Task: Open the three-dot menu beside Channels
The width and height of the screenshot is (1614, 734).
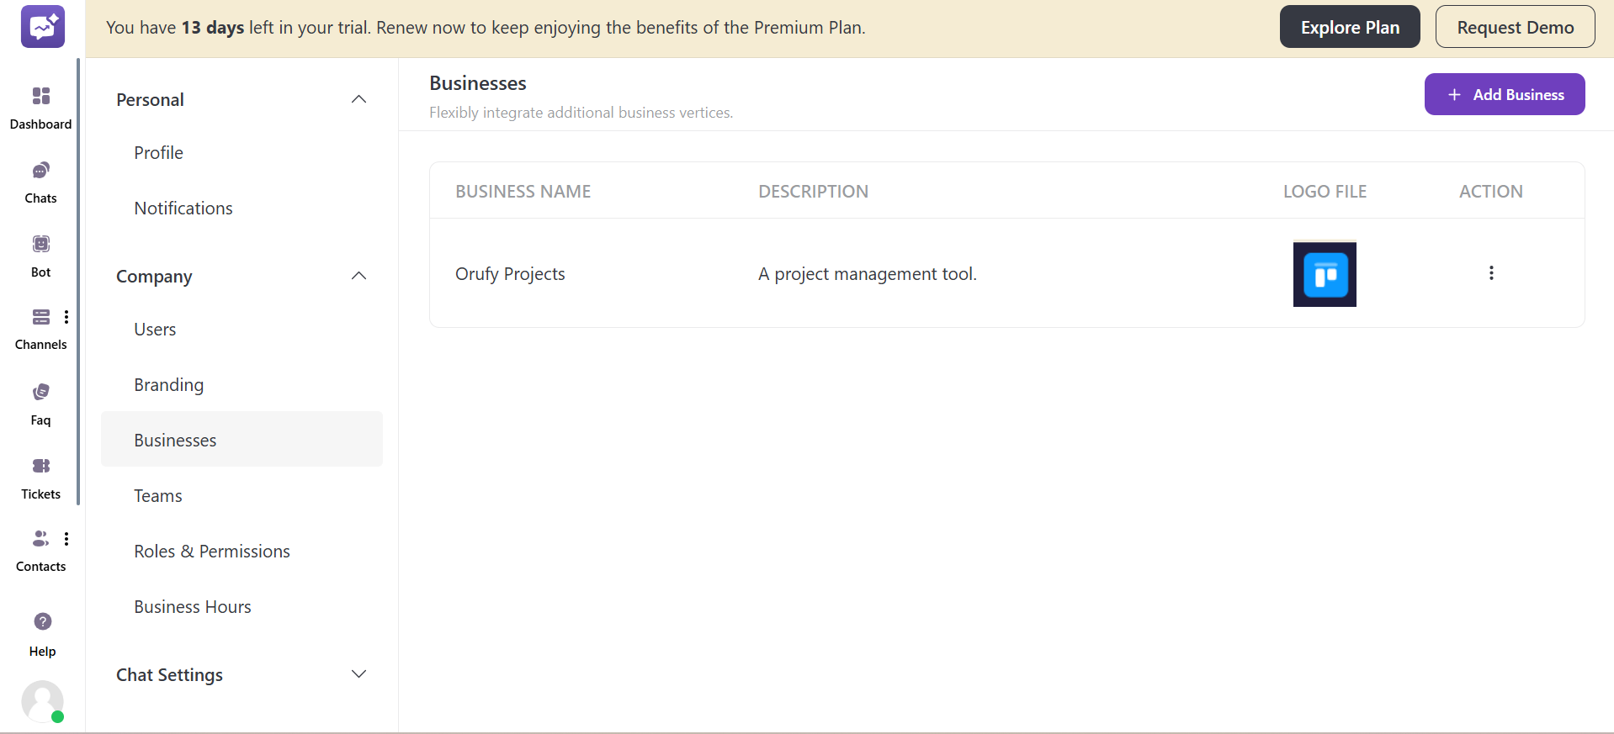Action: (66, 317)
